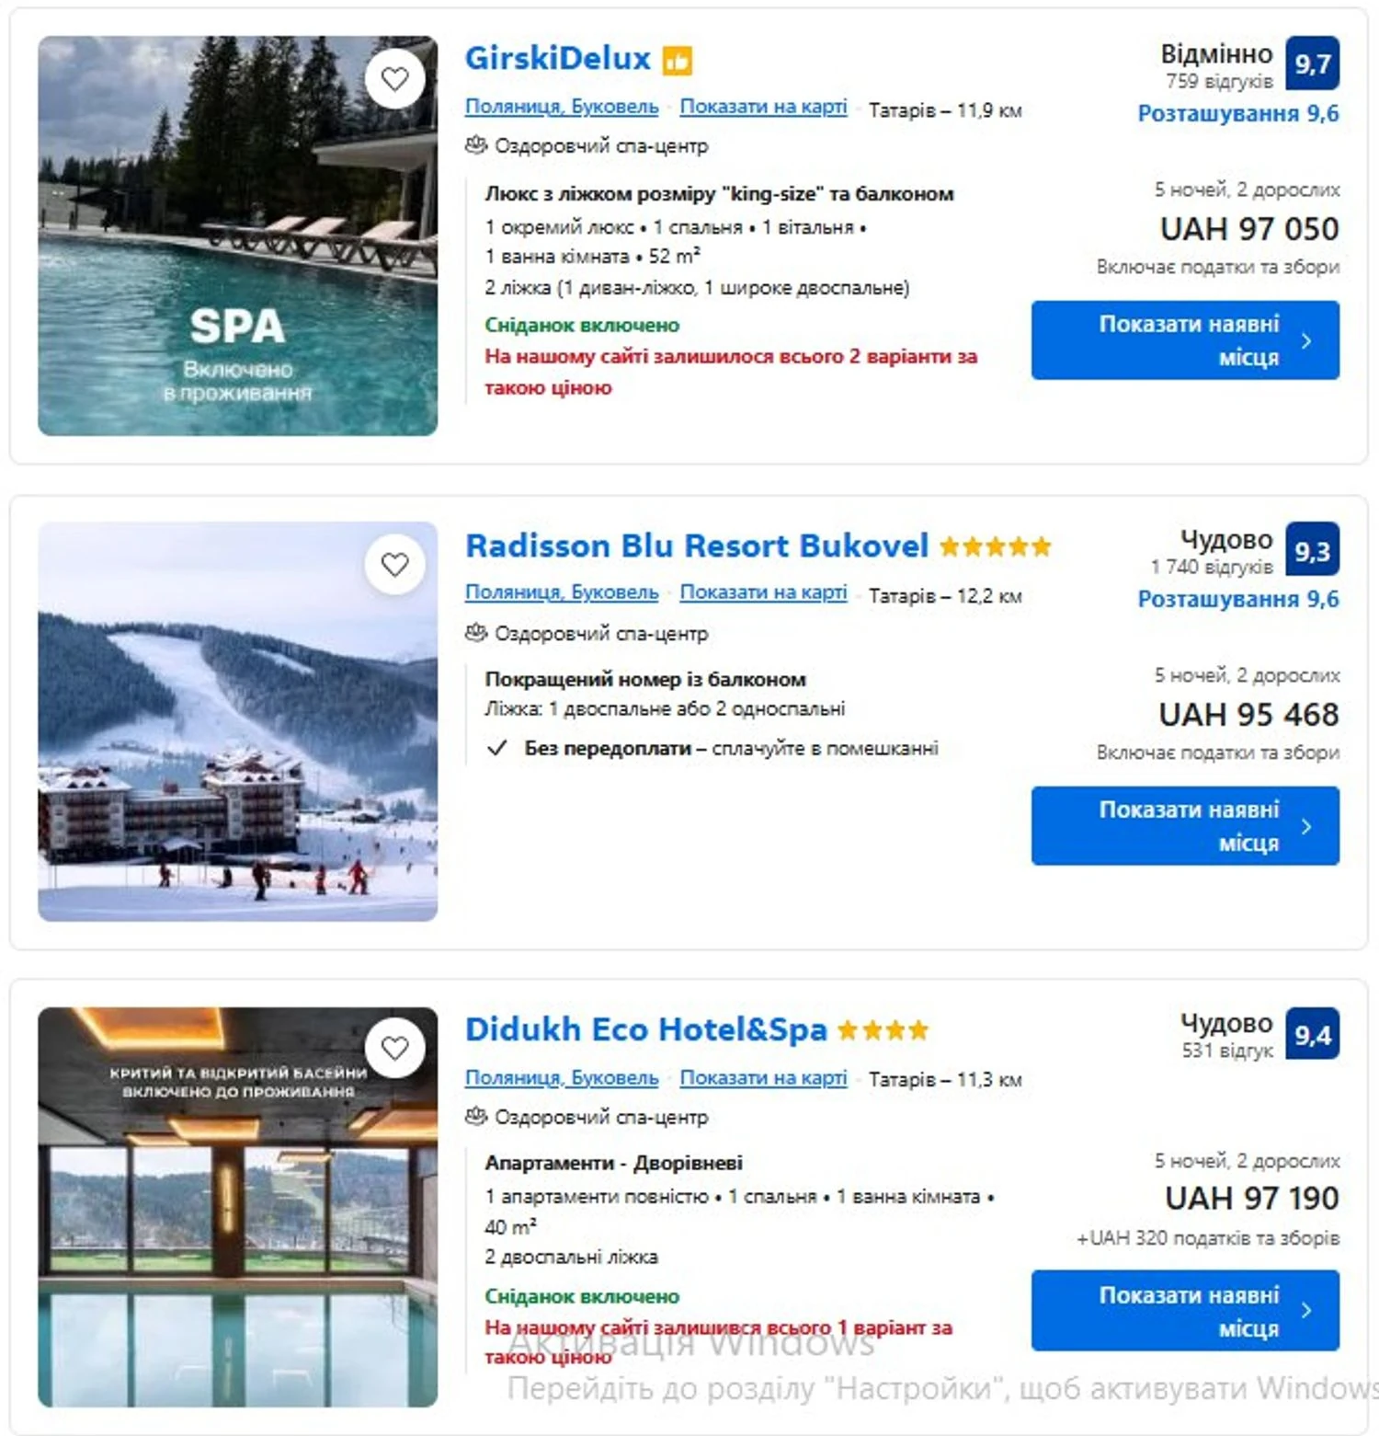Open the GirskiDelux hotel title link
The width and height of the screenshot is (1379, 1436).
click(557, 59)
